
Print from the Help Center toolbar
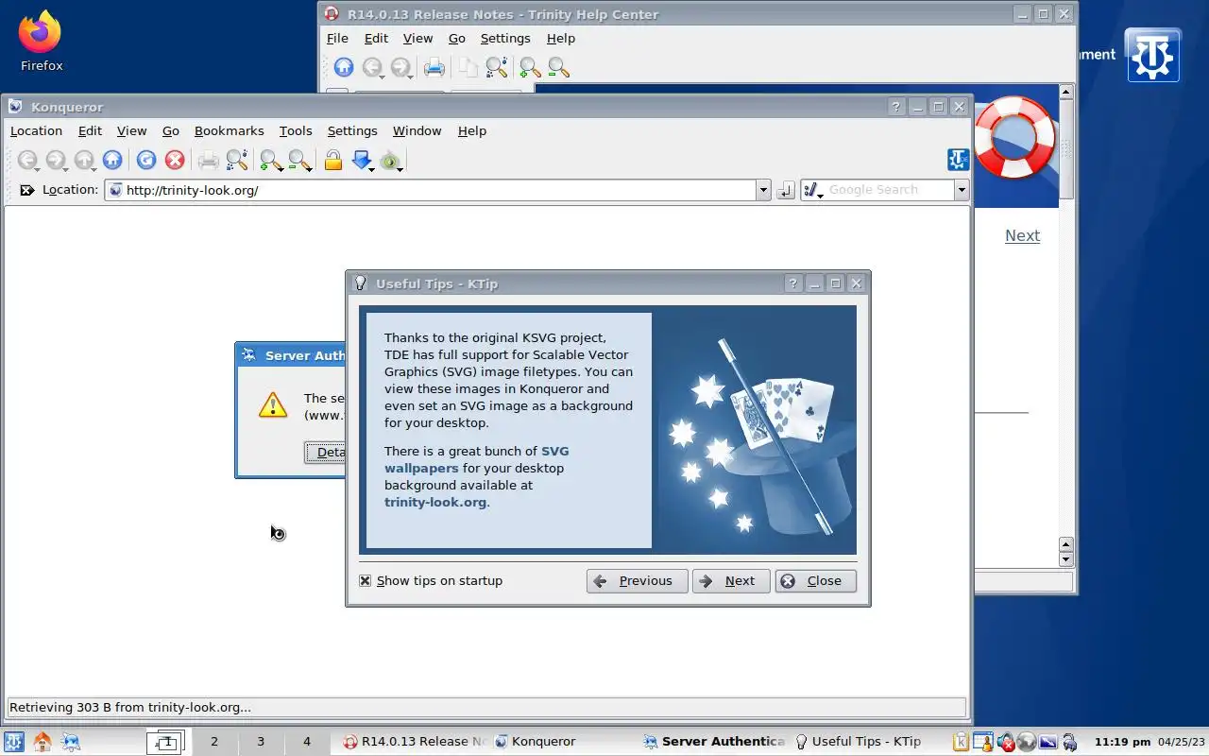434,67
